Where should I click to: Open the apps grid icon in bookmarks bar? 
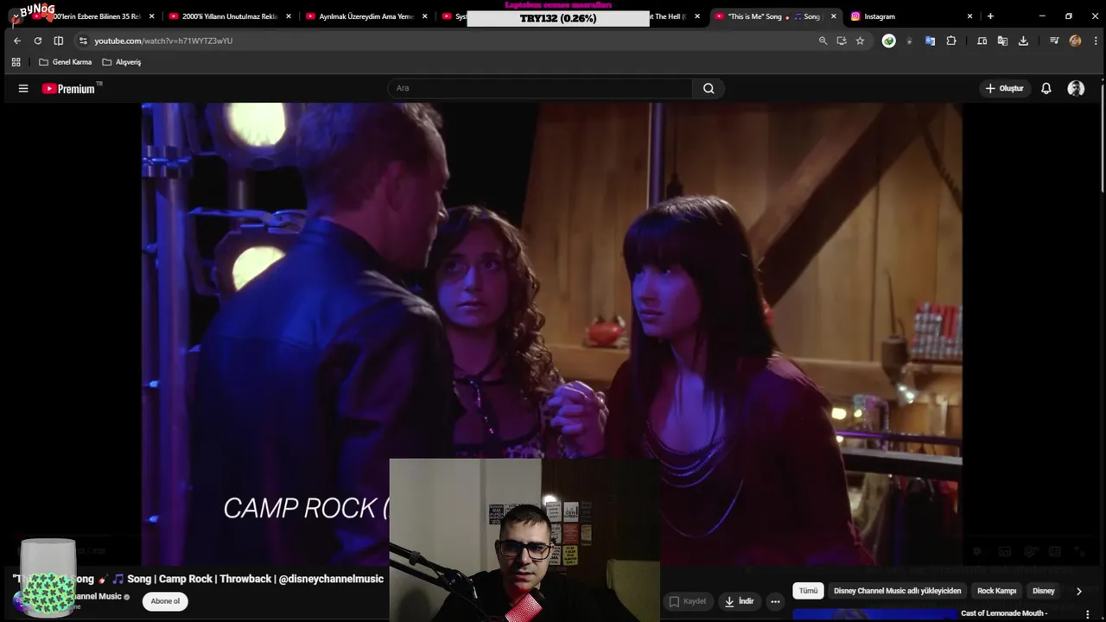point(16,62)
